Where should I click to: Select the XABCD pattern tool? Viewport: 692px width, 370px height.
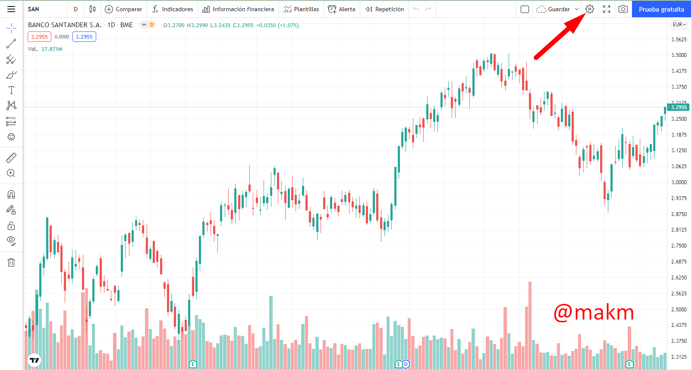pyautogui.click(x=11, y=106)
